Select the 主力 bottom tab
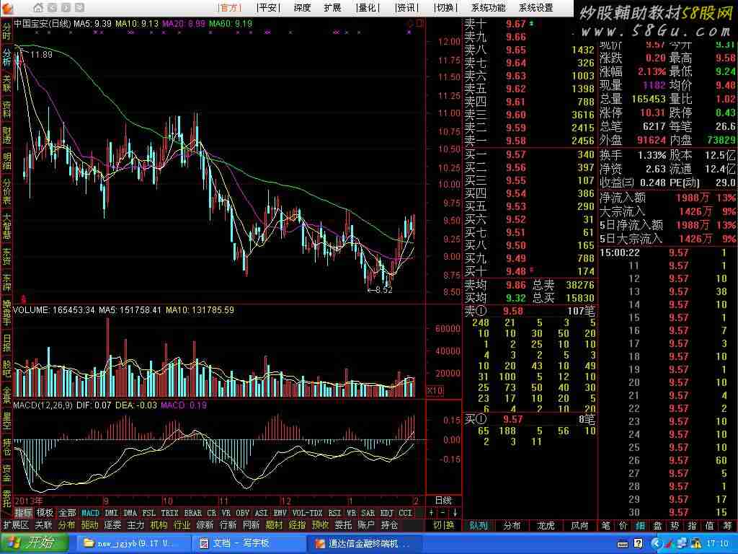738x554 pixels. [x=135, y=525]
